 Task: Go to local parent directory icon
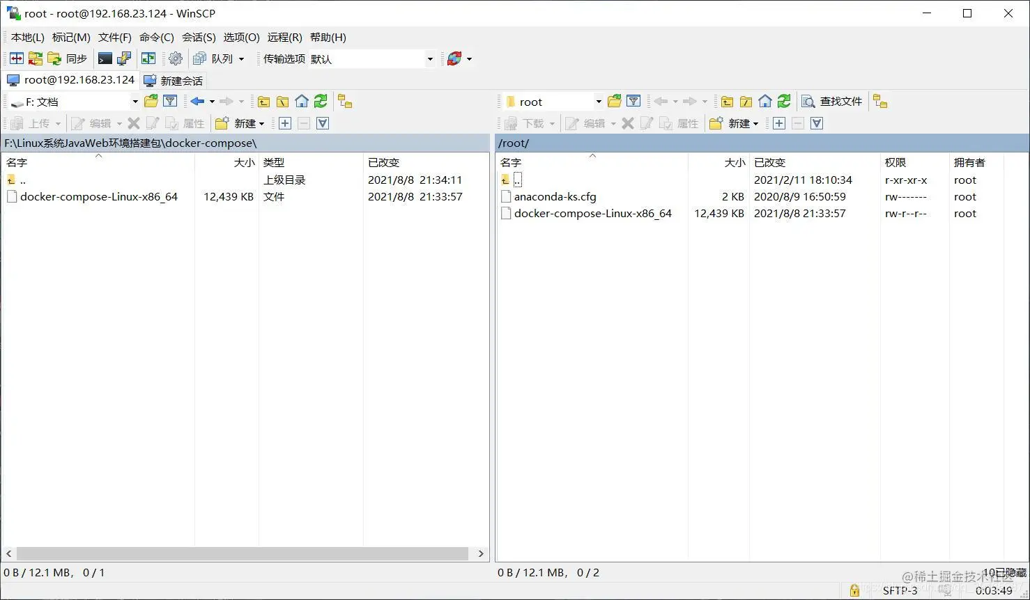[x=263, y=102]
